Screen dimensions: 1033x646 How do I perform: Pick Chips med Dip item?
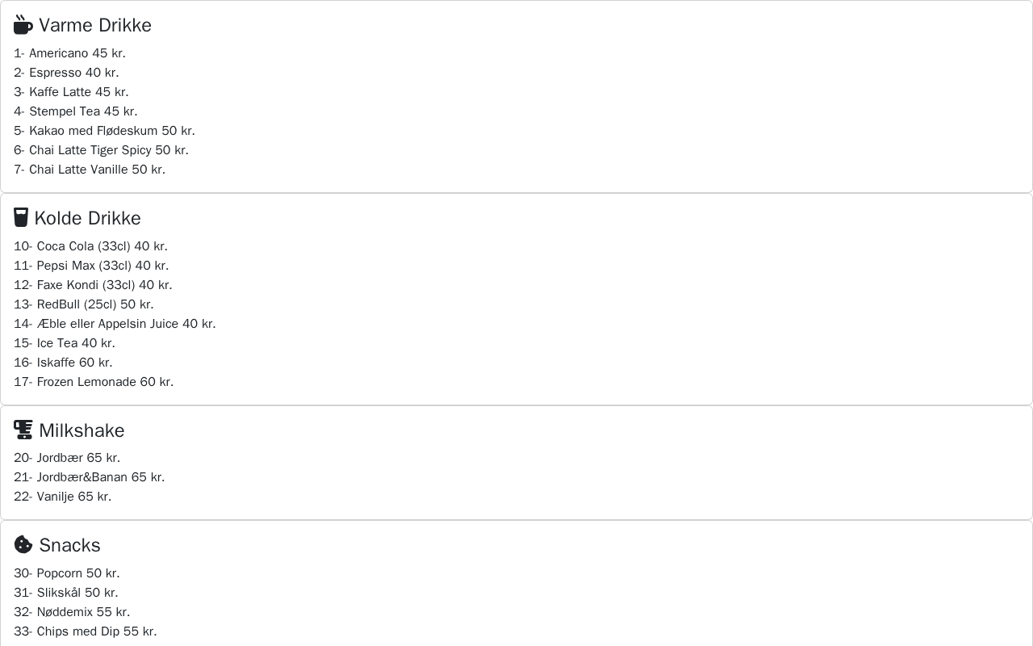[86, 631]
